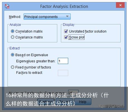Close the Factor Analysis Extraction dialog
The image size is (128, 112).
coord(120,5)
